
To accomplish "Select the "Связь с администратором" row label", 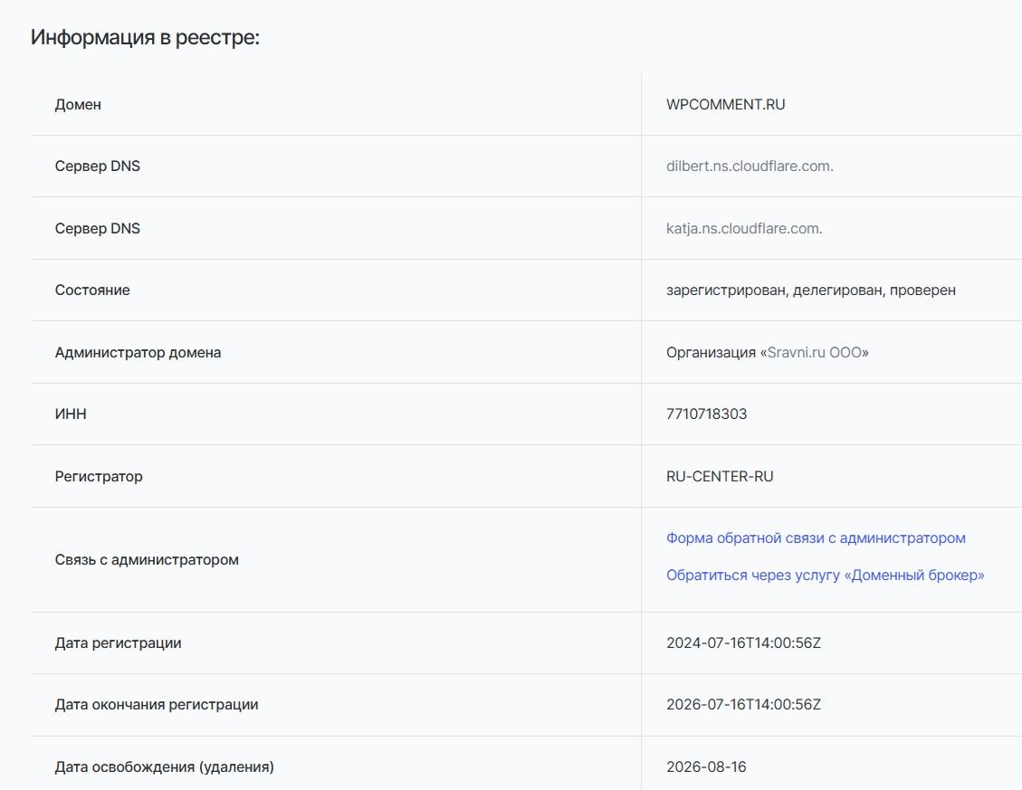I will click(x=147, y=560).
